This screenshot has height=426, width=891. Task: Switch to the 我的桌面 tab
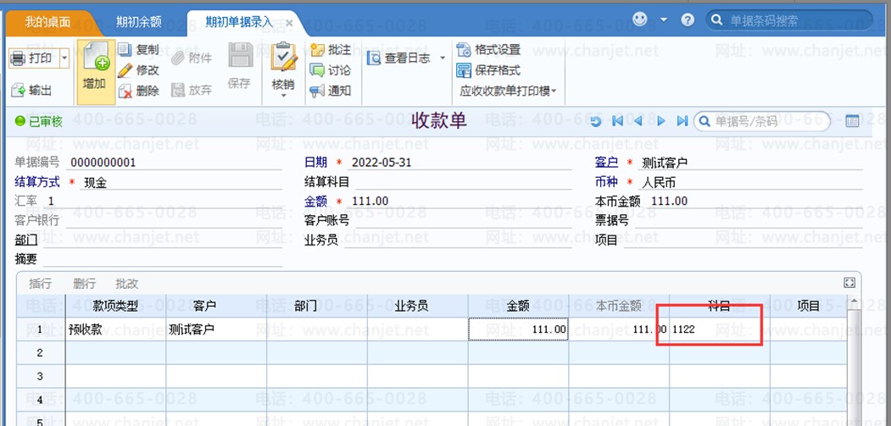click(x=47, y=22)
